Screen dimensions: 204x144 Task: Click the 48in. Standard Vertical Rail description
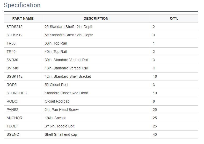[67, 68]
